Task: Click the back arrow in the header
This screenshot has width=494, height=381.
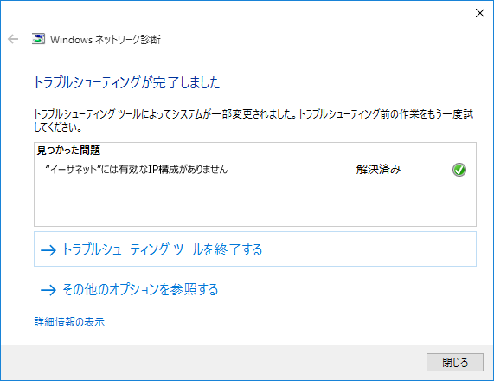Action: click(13, 39)
